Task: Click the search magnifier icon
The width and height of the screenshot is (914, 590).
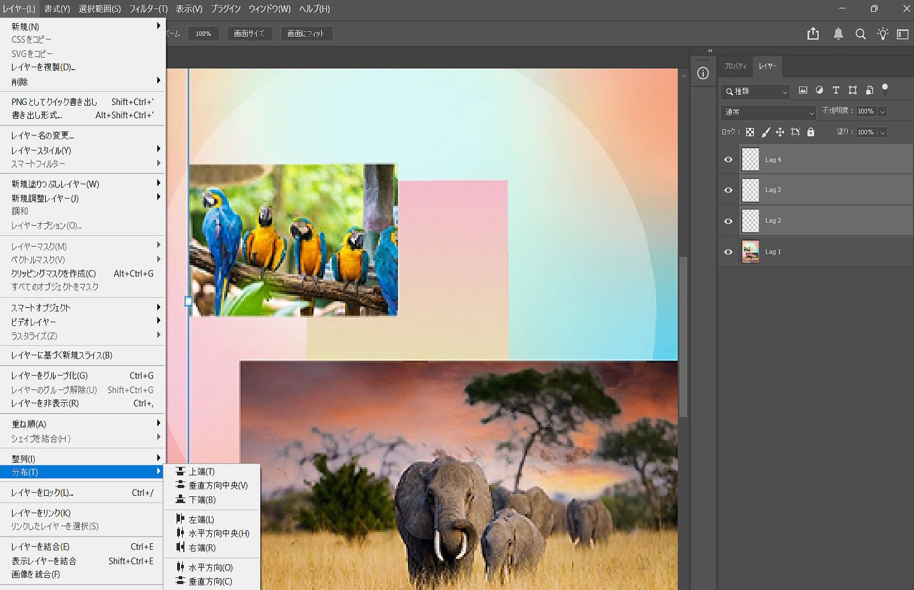Action: pos(860,34)
